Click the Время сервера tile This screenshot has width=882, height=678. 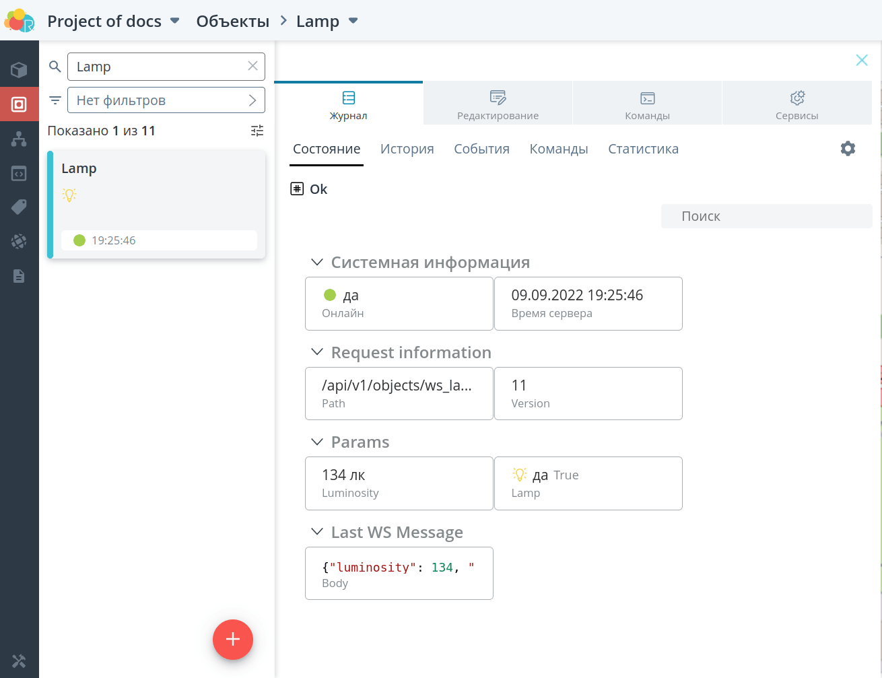click(x=588, y=304)
